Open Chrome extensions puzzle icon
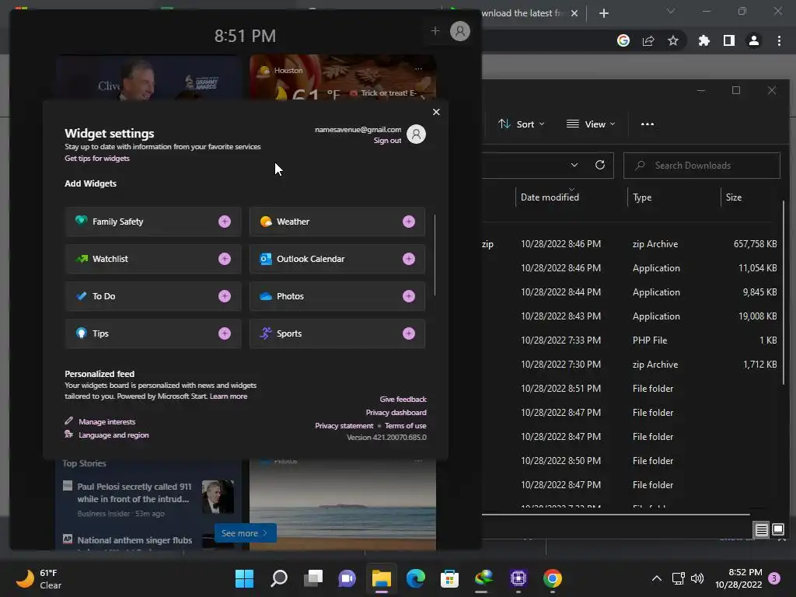The height and width of the screenshot is (597, 796). [703, 40]
